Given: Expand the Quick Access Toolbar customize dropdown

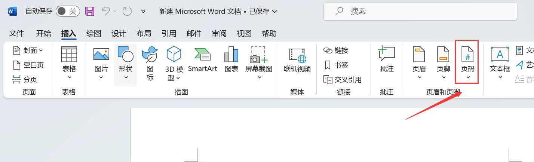Looking at the screenshot, I should pos(143,12).
